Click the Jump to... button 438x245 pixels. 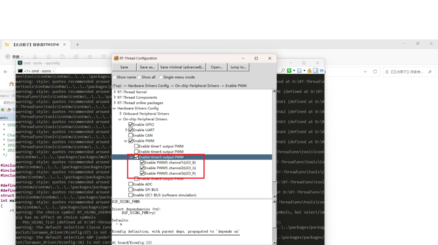point(238,67)
